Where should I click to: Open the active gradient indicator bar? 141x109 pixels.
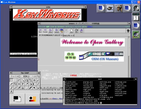point(33,101)
